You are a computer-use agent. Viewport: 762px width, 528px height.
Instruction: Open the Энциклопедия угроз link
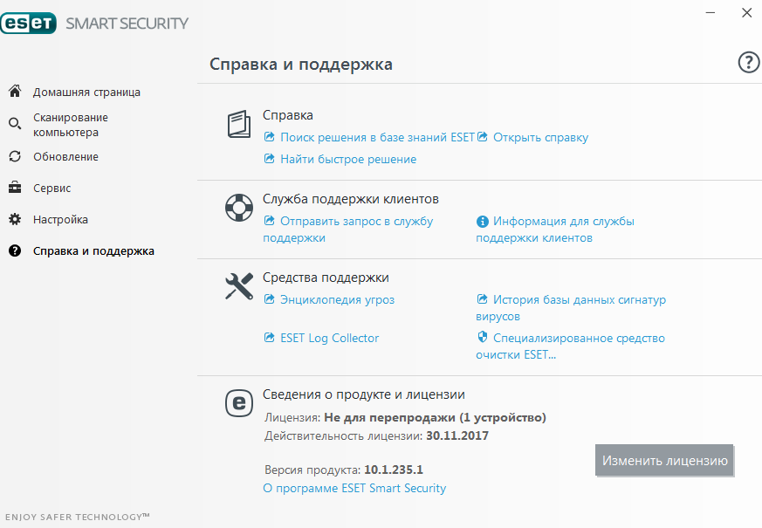pos(337,299)
